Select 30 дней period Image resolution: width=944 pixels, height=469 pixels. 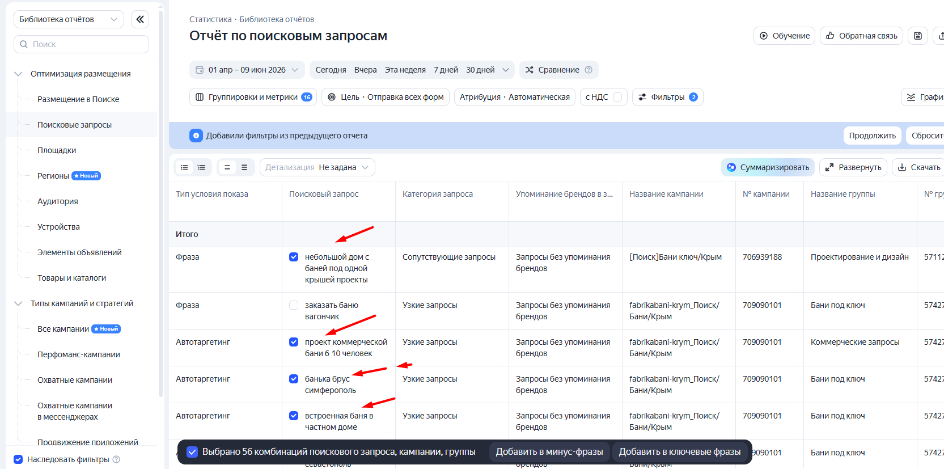pyautogui.click(x=480, y=70)
